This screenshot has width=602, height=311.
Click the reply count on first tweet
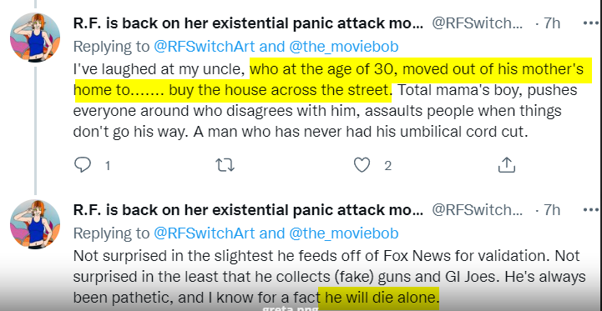[108, 166]
